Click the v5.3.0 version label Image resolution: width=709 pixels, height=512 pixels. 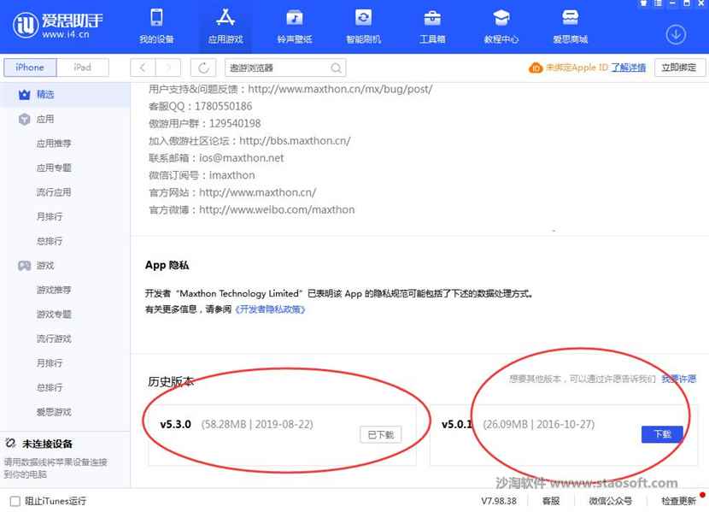[175, 424]
